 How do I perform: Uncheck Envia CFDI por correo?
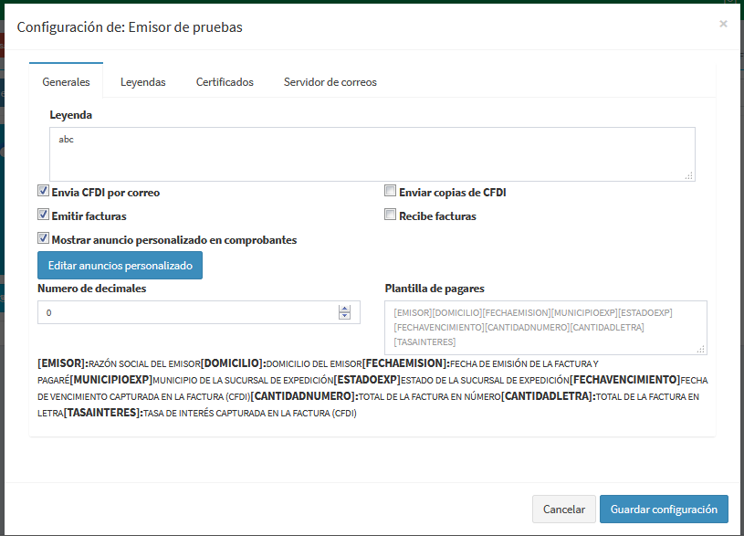pos(43,192)
